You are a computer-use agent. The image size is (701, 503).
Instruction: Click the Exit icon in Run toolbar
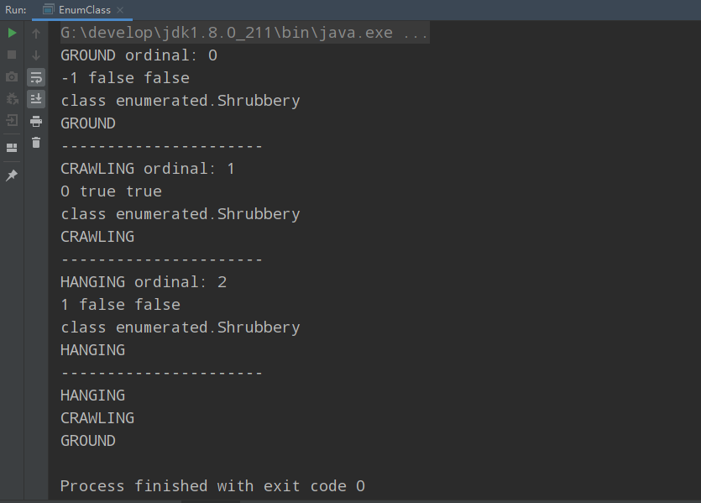click(12, 121)
